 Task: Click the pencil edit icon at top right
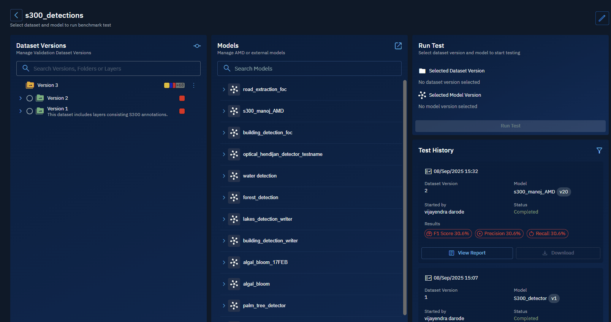point(602,18)
